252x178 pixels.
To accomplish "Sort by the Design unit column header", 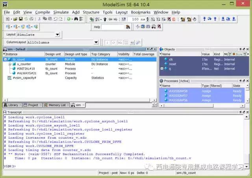I will (54, 54).
